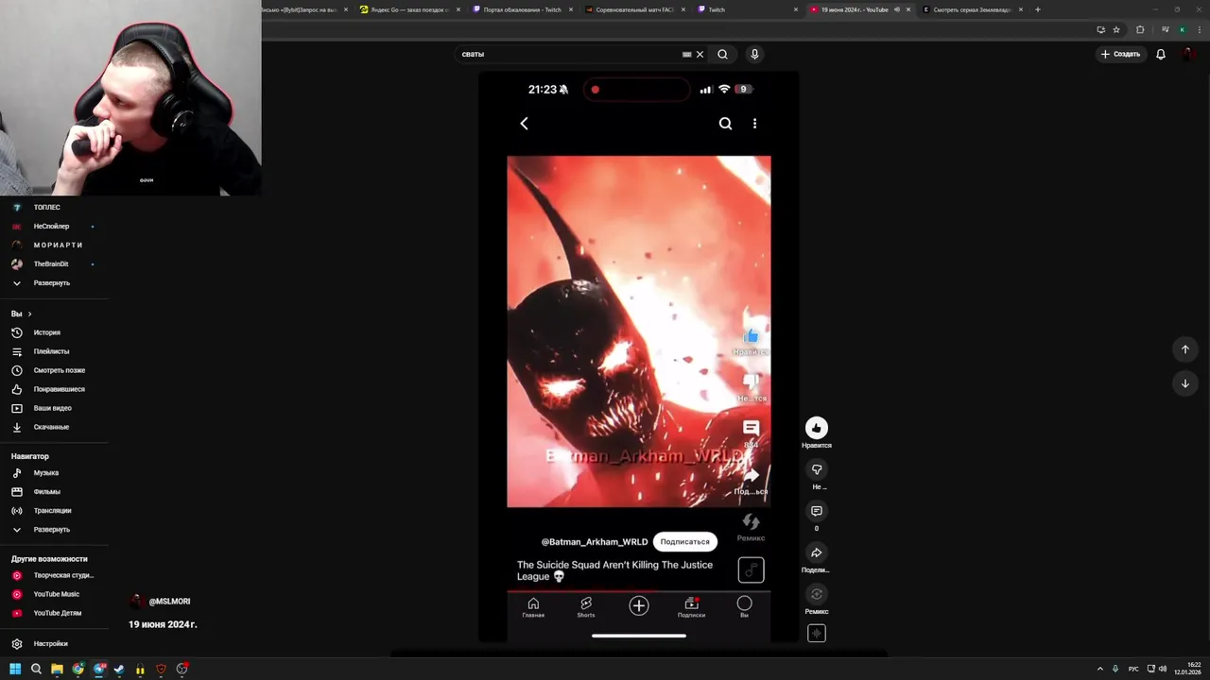Open the TheBrainDit subscription channel
This screenshot has width=1210, height=680.
pos(53,263)
